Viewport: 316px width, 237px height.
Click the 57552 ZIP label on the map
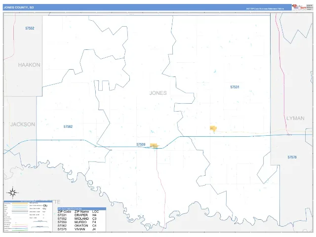(x=30, y=28)
